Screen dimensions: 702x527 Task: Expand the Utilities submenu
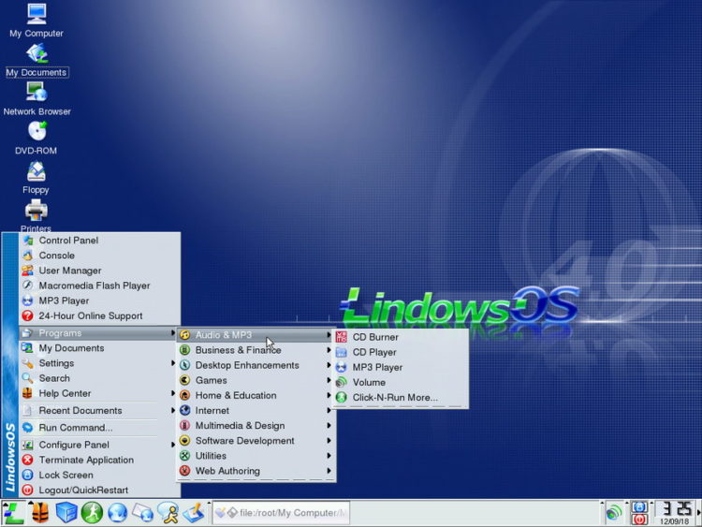pos(211,456)
